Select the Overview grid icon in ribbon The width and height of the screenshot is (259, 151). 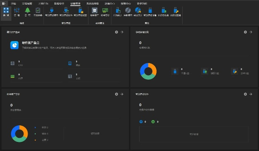tap(6, 11)
